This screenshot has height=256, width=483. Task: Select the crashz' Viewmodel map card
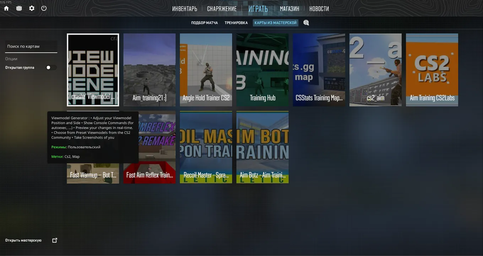(x=93, y=70)
